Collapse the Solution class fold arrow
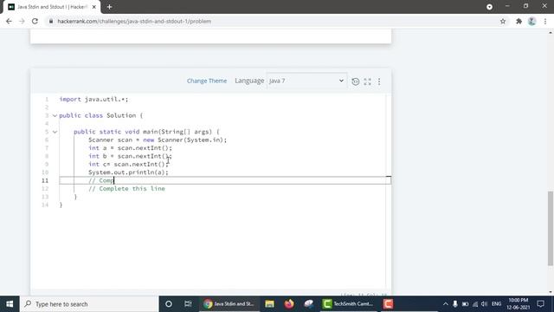 (x=55, y=115)
